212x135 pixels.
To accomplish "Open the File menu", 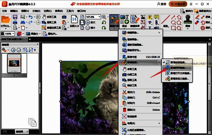I will tap(4, 11).
